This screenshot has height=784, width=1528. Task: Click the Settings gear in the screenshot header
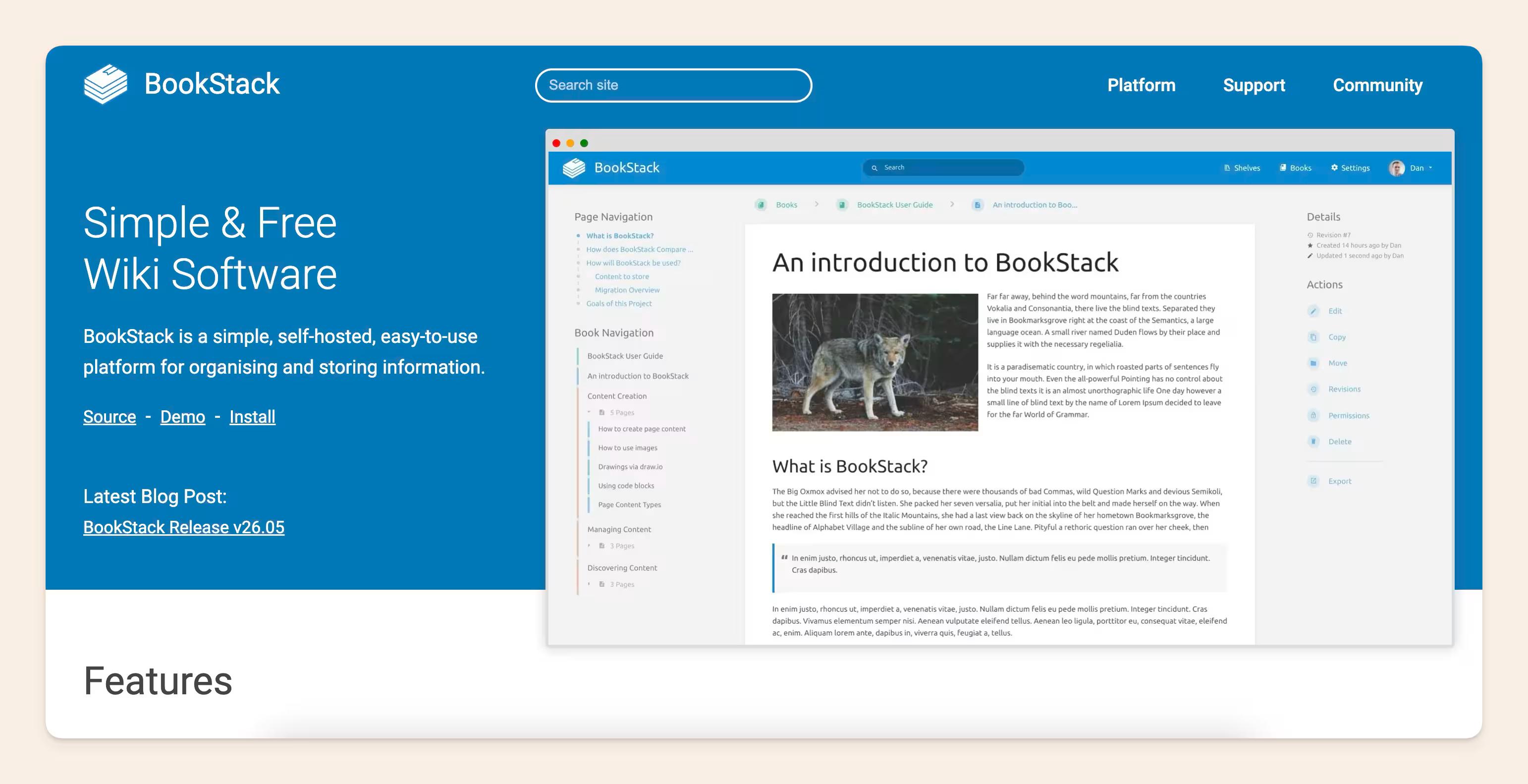pos(1335,168)
